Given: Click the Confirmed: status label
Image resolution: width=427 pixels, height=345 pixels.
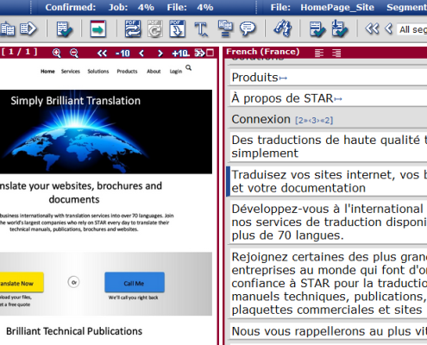Looking at the screenshot, I should (x=71, y=7).
